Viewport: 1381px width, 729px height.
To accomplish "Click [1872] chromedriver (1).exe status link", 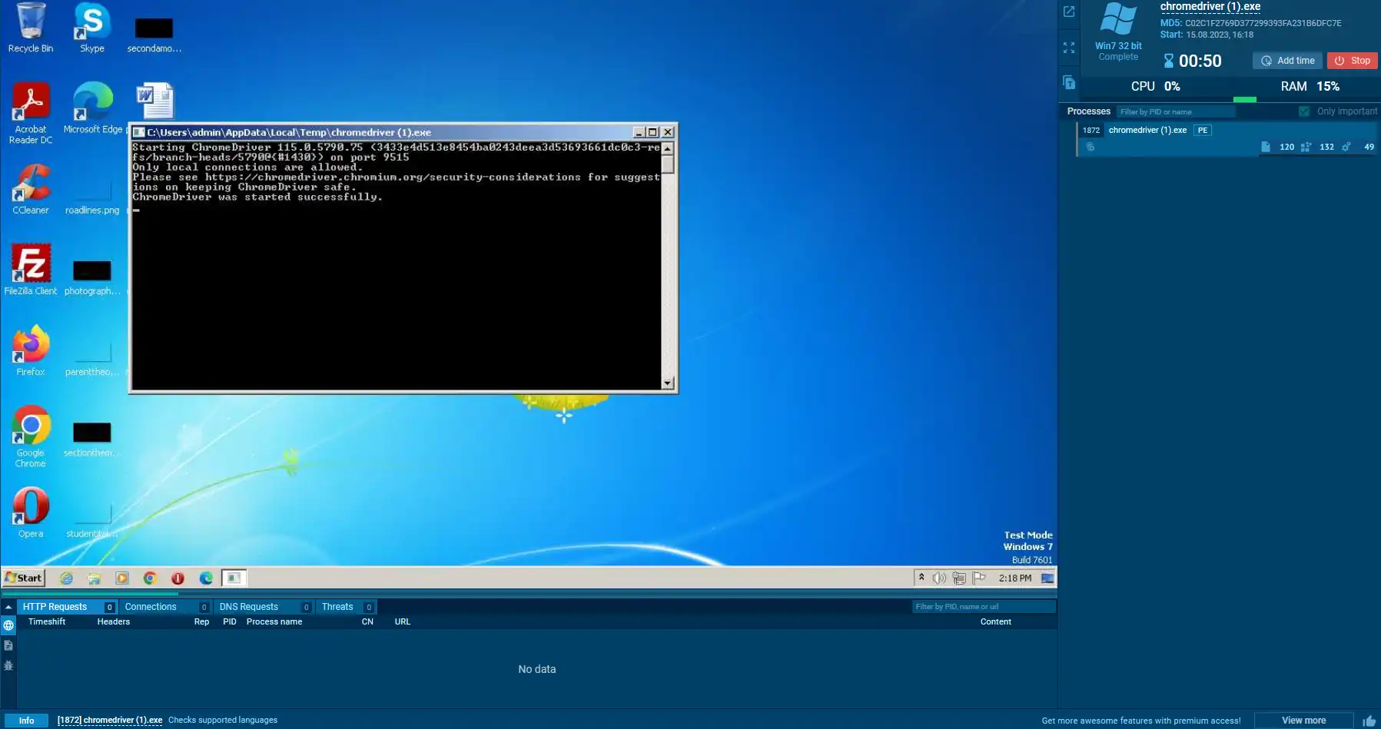I will click(x=110, y=721).
